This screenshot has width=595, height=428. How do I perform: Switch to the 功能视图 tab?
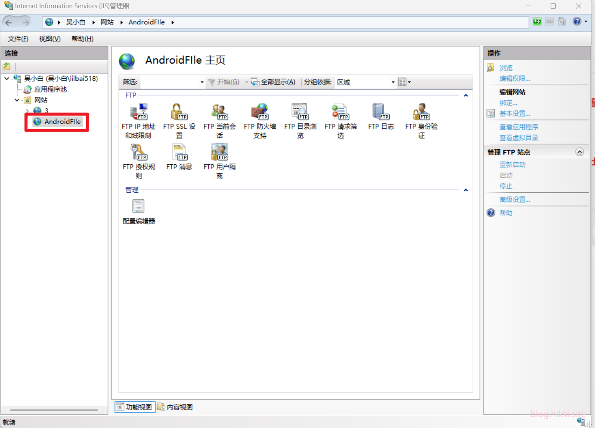135,407
